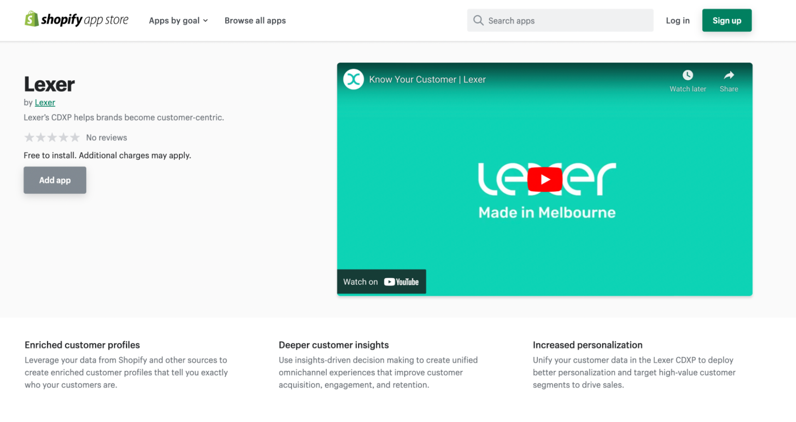Focus the Search apps field
796x422 pixels.
coord(560,20)
